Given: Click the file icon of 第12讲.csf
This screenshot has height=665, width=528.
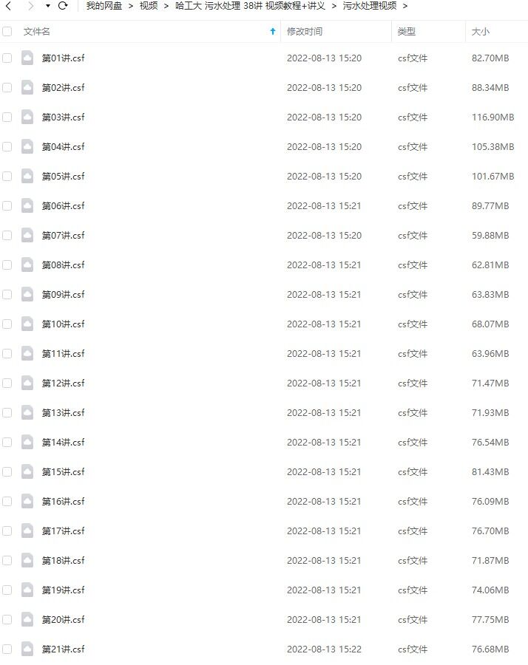Looking at the screenshot, I should [27, 383].
